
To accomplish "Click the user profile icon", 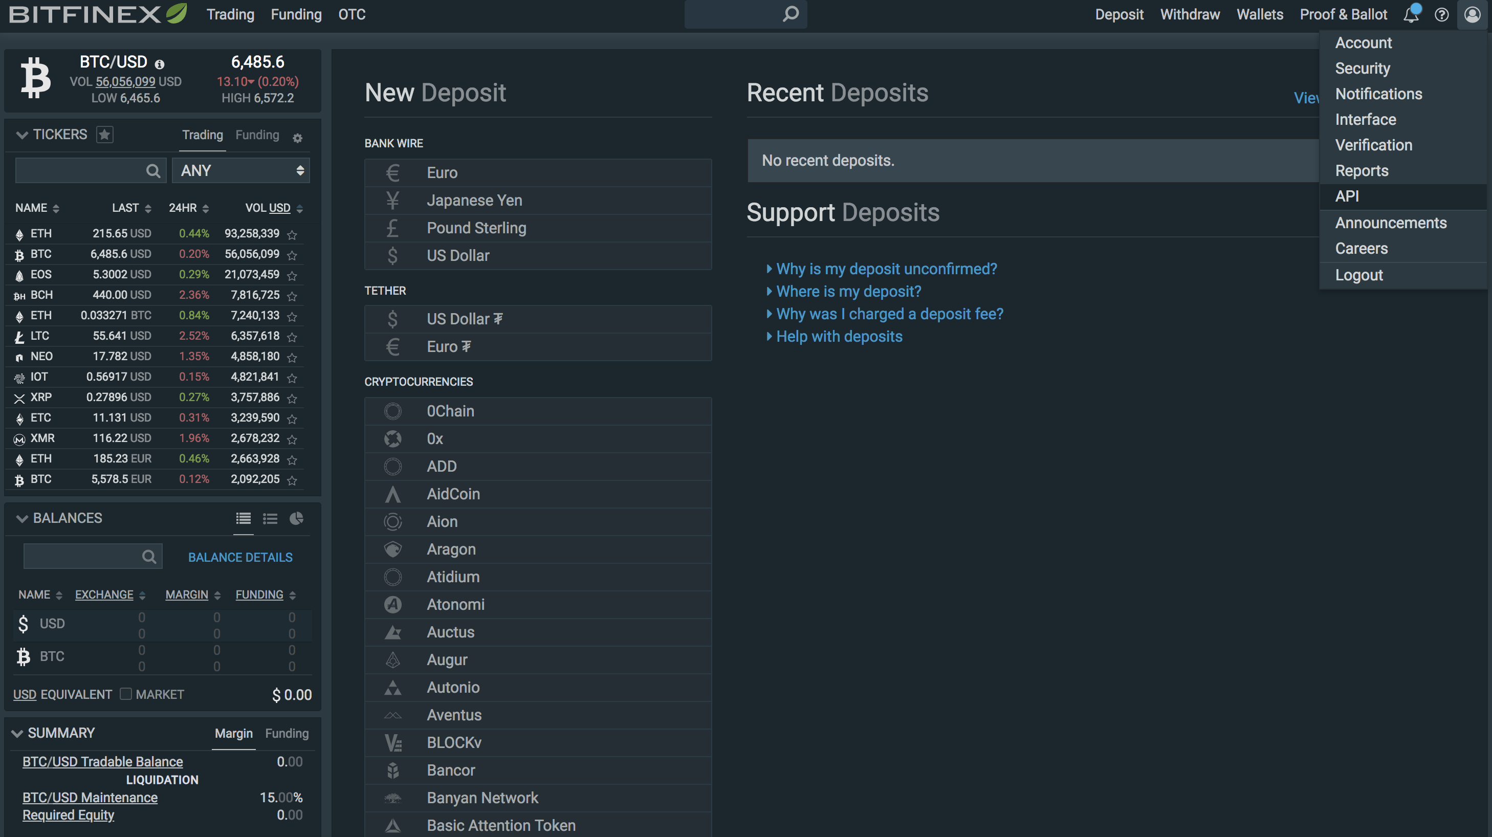I will pos(1473,14).
